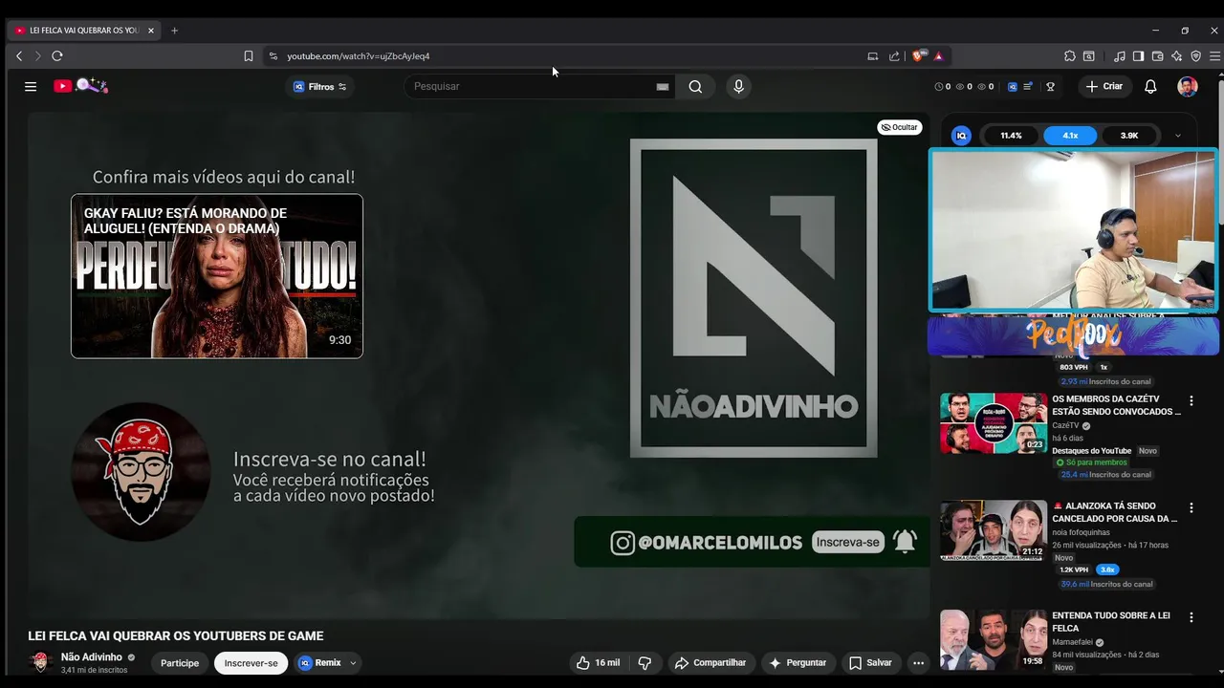This screenshot has height=688, width=1224.
Task: Open the Brave Wallet icon
Action: (1157, 56)
